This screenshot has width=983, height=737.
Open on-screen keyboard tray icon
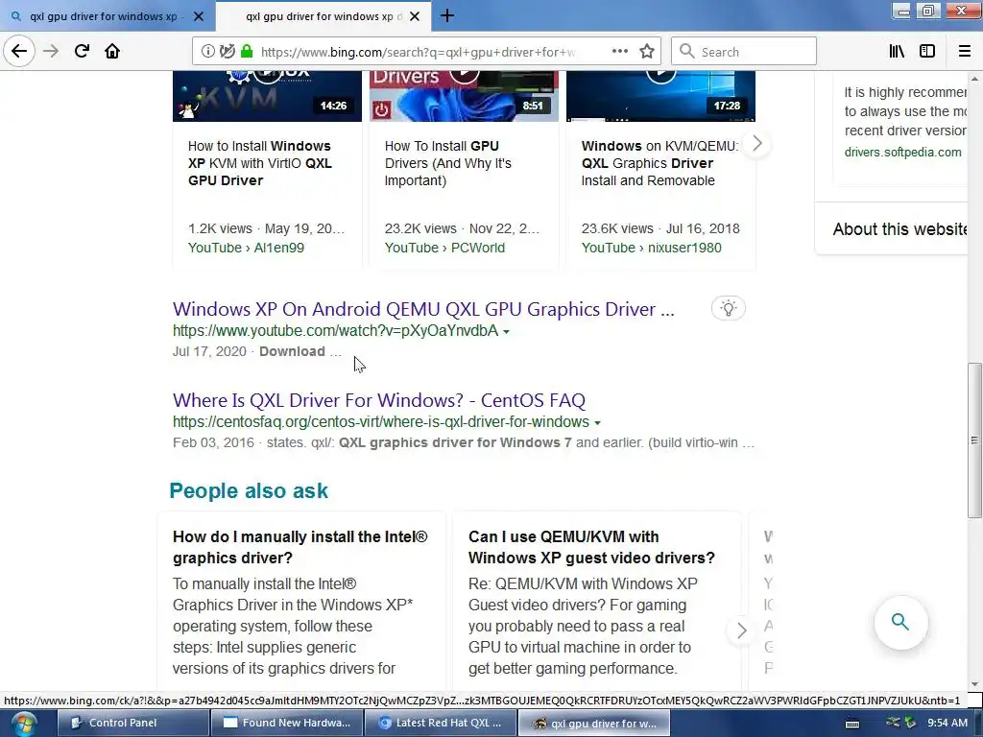click(852, 724)
